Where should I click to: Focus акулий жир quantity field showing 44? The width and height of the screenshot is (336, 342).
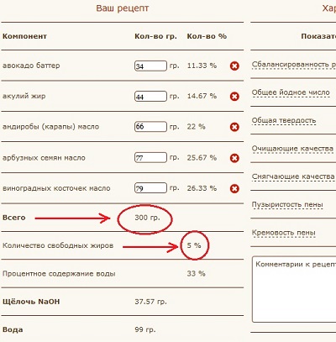point(150,97)
